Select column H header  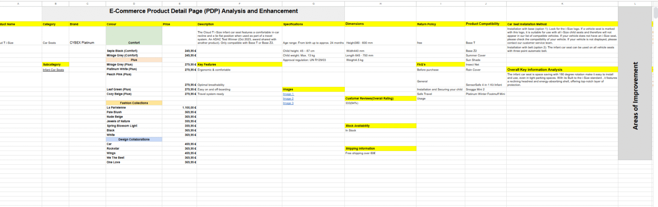pyautogui.click(x=380, y=3)
